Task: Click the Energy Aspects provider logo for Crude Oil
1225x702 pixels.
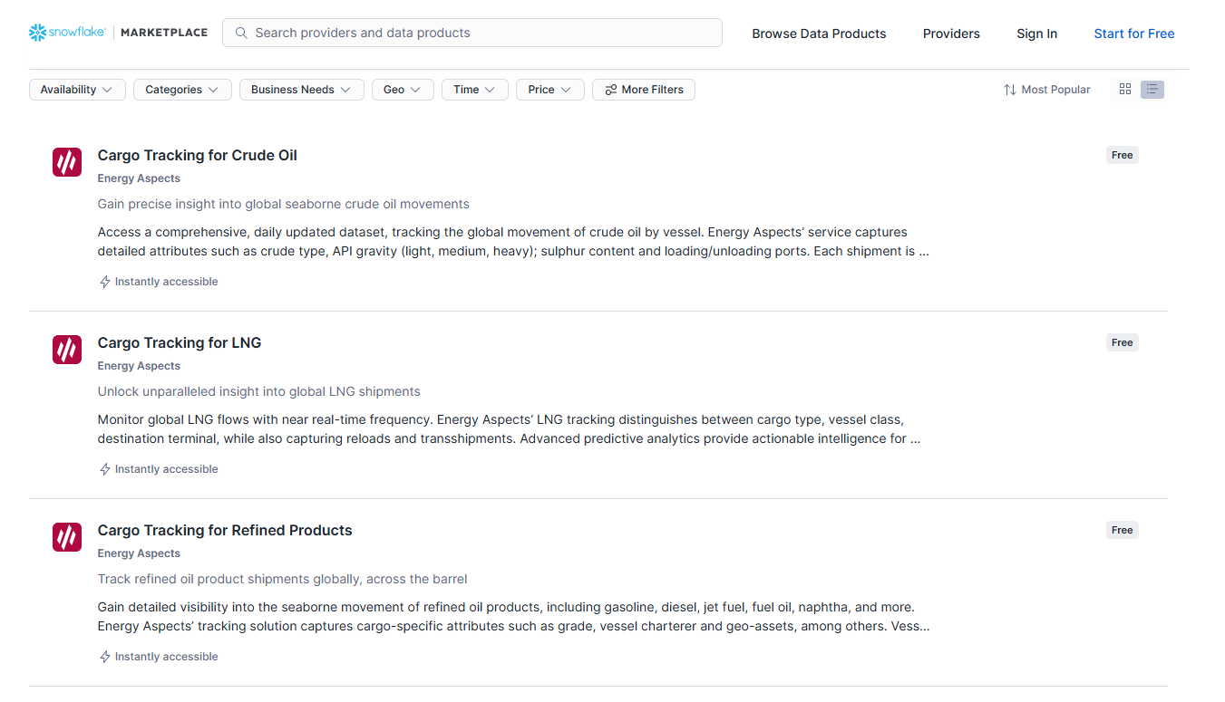Action: click(66, 162)
